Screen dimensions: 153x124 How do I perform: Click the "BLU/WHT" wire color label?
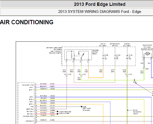pos(43,101)
